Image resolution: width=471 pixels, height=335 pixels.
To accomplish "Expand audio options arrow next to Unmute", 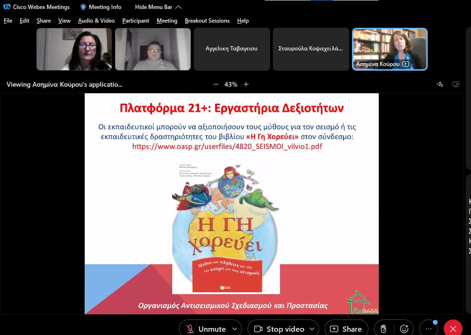I will (234, 329).
